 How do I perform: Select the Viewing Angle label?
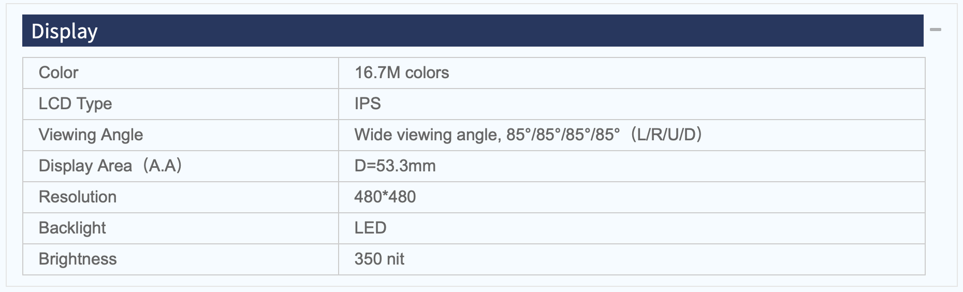91,135
